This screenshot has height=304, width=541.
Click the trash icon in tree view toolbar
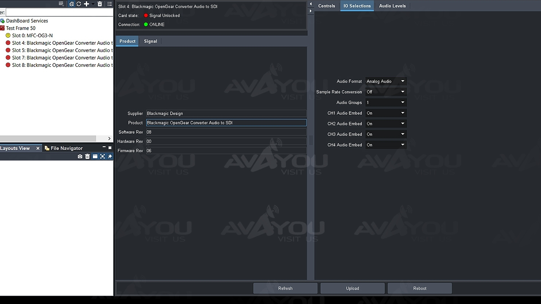pos(100,4)
